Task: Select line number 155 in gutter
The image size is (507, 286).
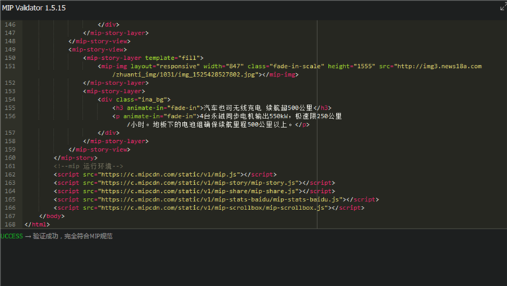Action: [10, 108]
